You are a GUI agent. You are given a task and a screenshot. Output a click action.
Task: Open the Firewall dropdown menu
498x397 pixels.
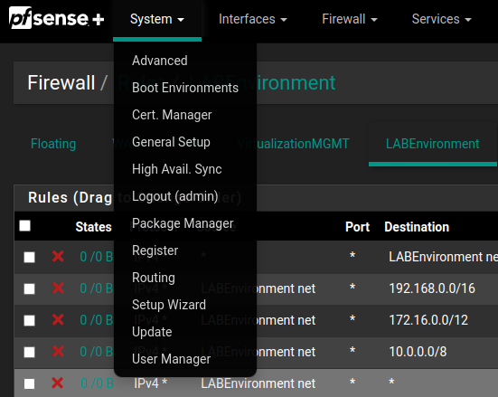[x=350, y=19]
